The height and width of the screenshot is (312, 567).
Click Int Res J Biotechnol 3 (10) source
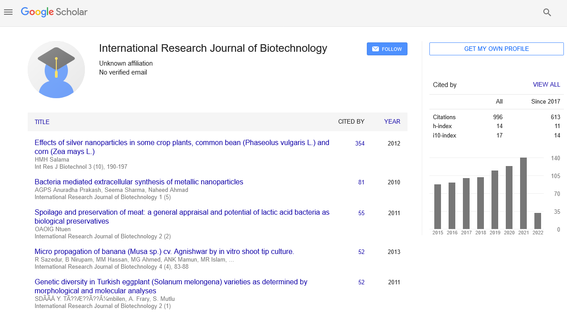(x=81, y=166)
